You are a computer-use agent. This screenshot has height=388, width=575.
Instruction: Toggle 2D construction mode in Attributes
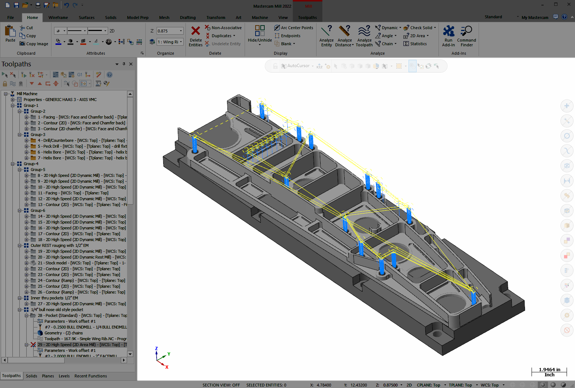pos(112,31)
